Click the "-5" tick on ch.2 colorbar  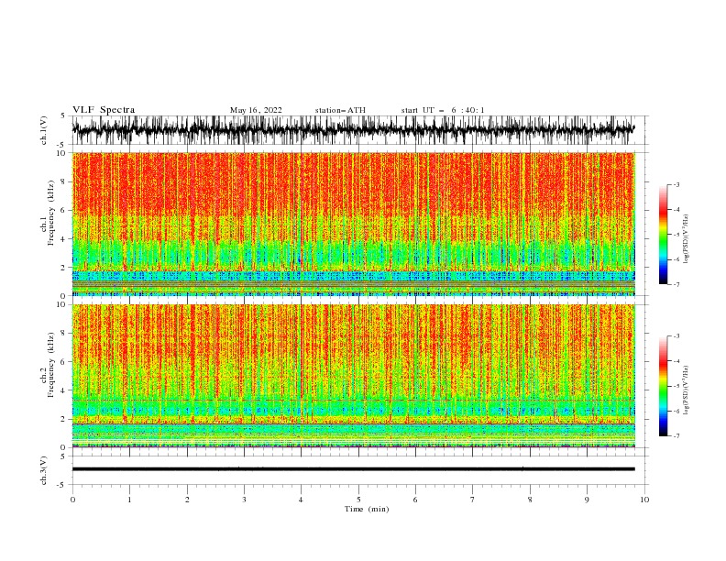click(676, 386)
